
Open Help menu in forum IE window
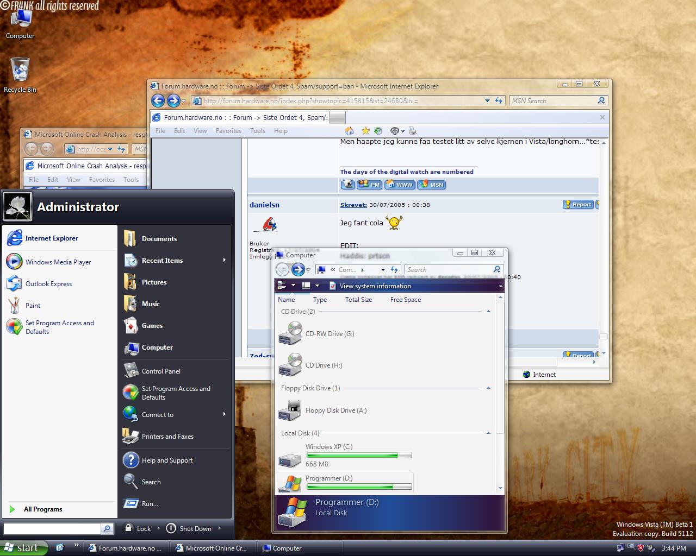281,131
